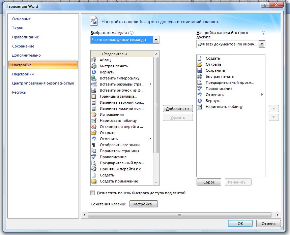This screenshot has height=235, width=290.
Task: Click the move down arrow button
Action: [x=274, y=117]
